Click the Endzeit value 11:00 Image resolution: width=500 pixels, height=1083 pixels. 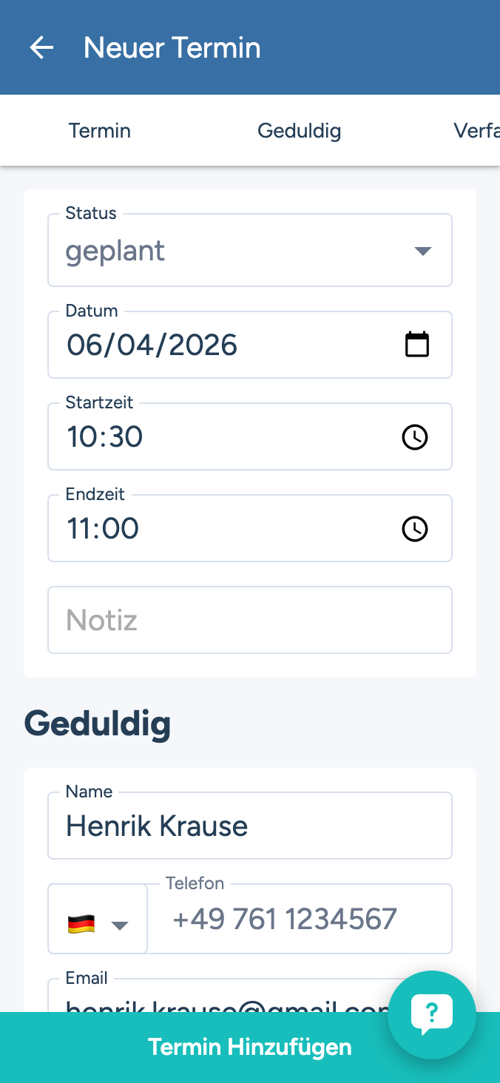[x=103, y=529]
